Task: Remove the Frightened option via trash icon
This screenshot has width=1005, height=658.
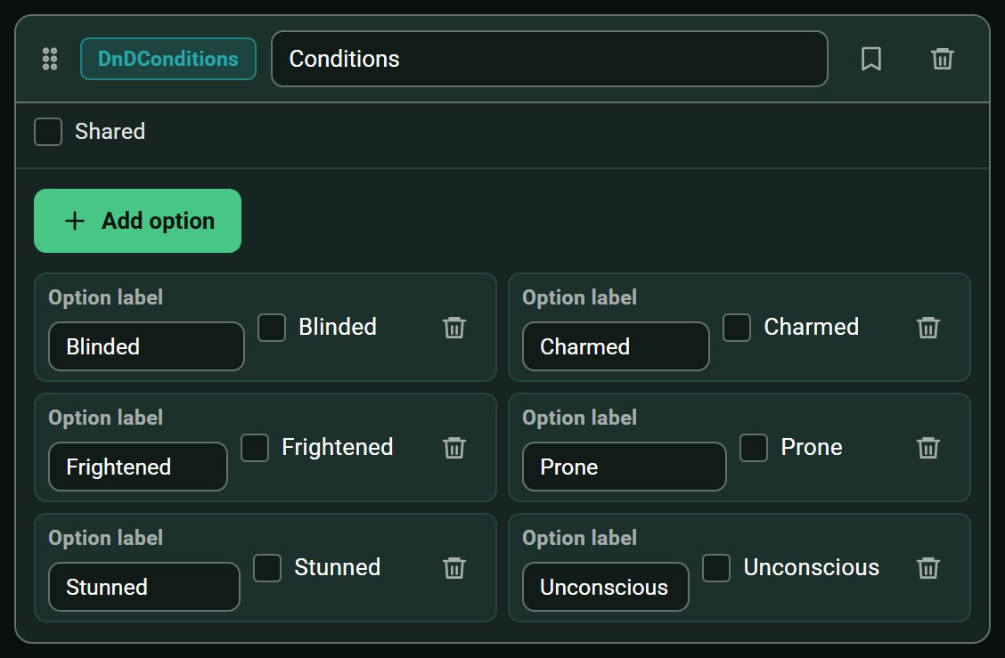Action: pos(454,447)
